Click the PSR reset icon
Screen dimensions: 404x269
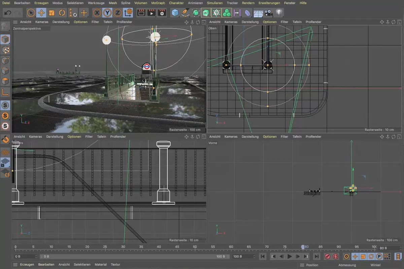[x=73, y=13]
